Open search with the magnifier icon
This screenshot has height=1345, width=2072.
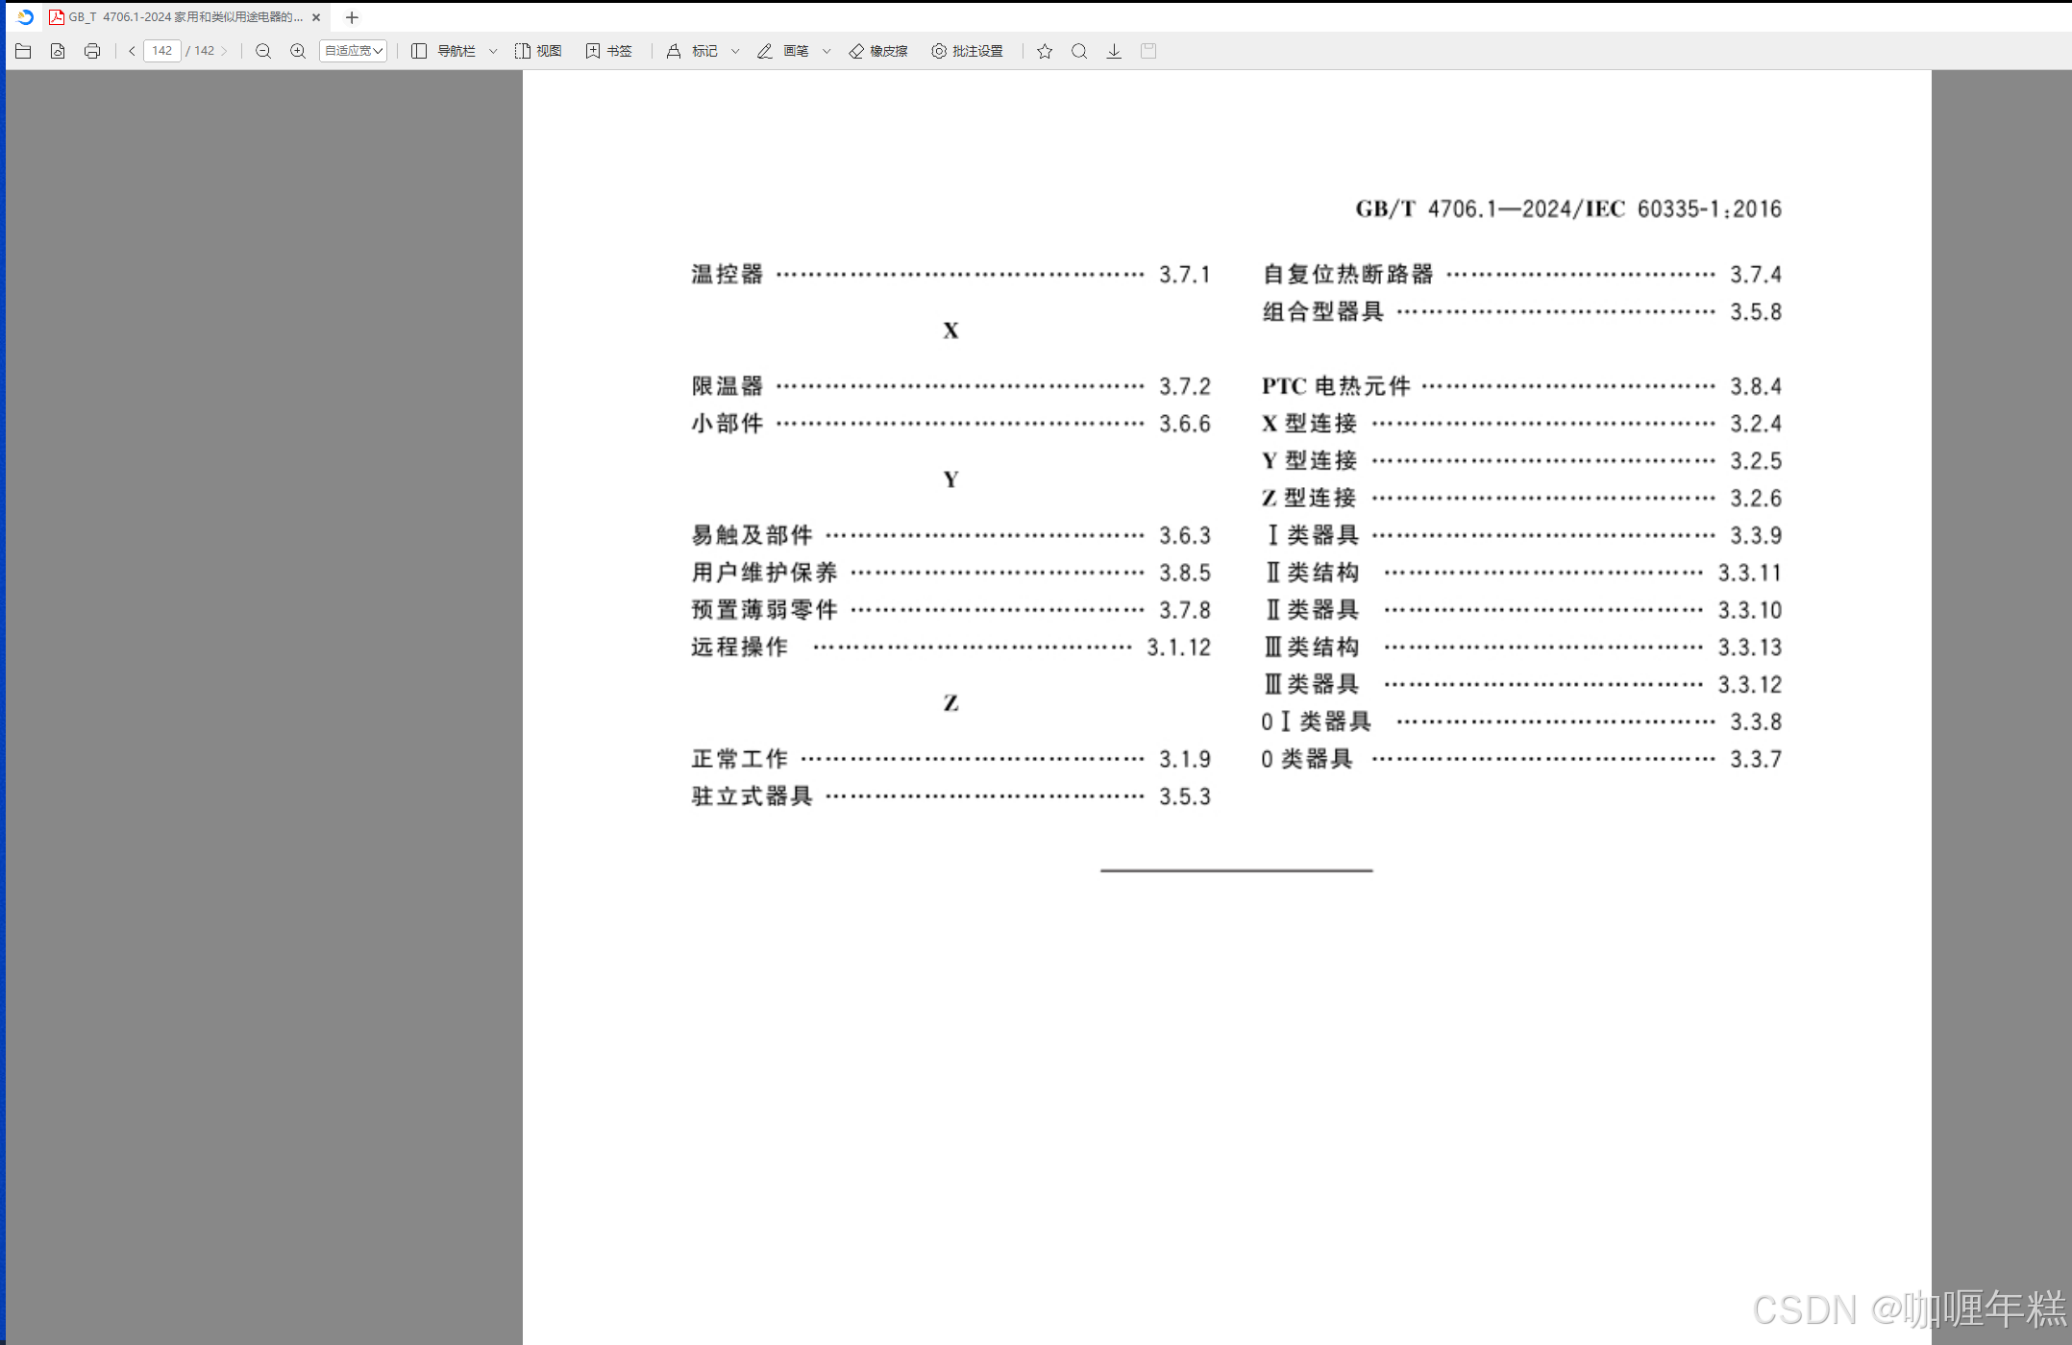(x=1079, y=51)
